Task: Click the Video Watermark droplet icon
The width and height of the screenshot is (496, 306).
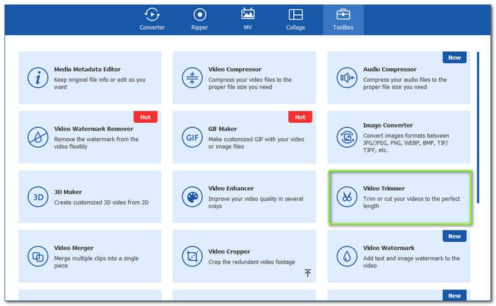Action: coord(347,256)
